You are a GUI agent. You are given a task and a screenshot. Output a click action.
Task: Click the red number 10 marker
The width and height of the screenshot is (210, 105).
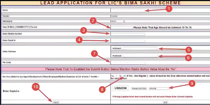coord(36,86)
